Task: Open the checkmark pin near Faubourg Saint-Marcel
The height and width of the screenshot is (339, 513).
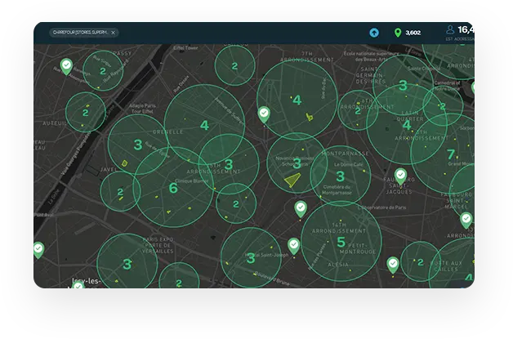Action: tap(466, 221)
